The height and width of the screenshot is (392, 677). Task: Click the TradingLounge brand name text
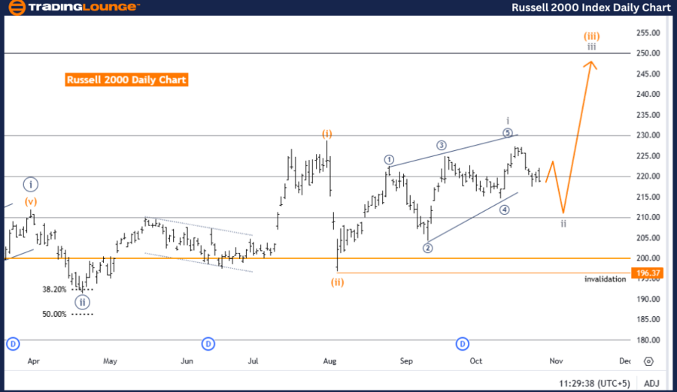[83, 7]
